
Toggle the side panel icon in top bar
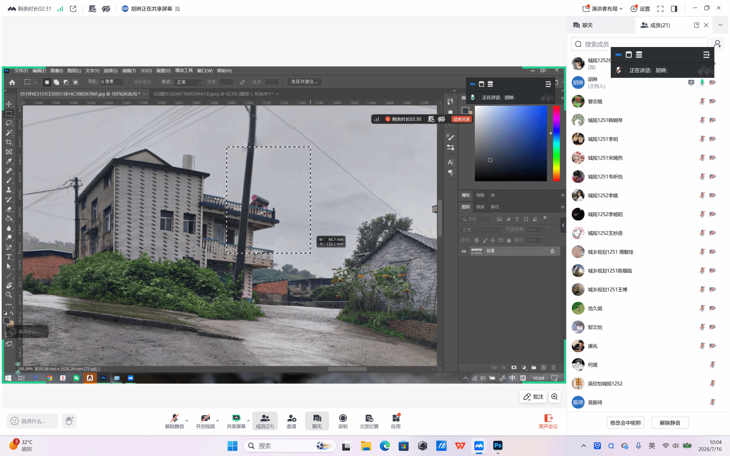coord(674,9)
